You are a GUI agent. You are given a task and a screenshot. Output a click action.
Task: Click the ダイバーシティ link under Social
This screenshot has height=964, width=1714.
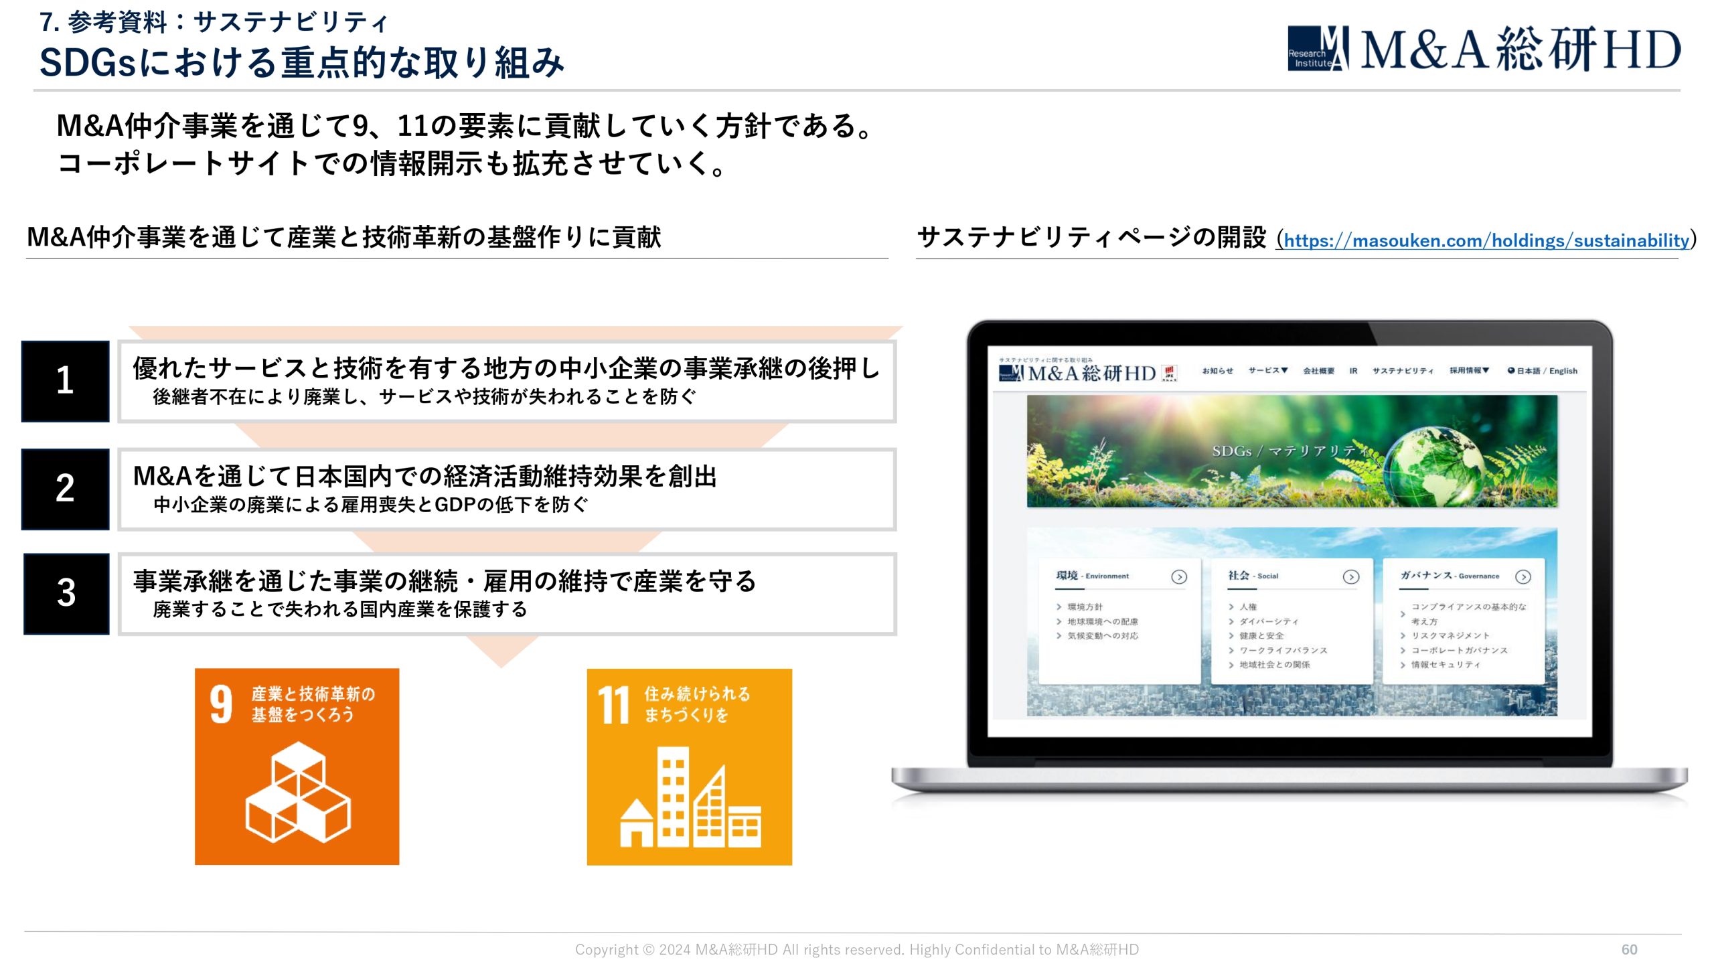tap(1268, 622)
